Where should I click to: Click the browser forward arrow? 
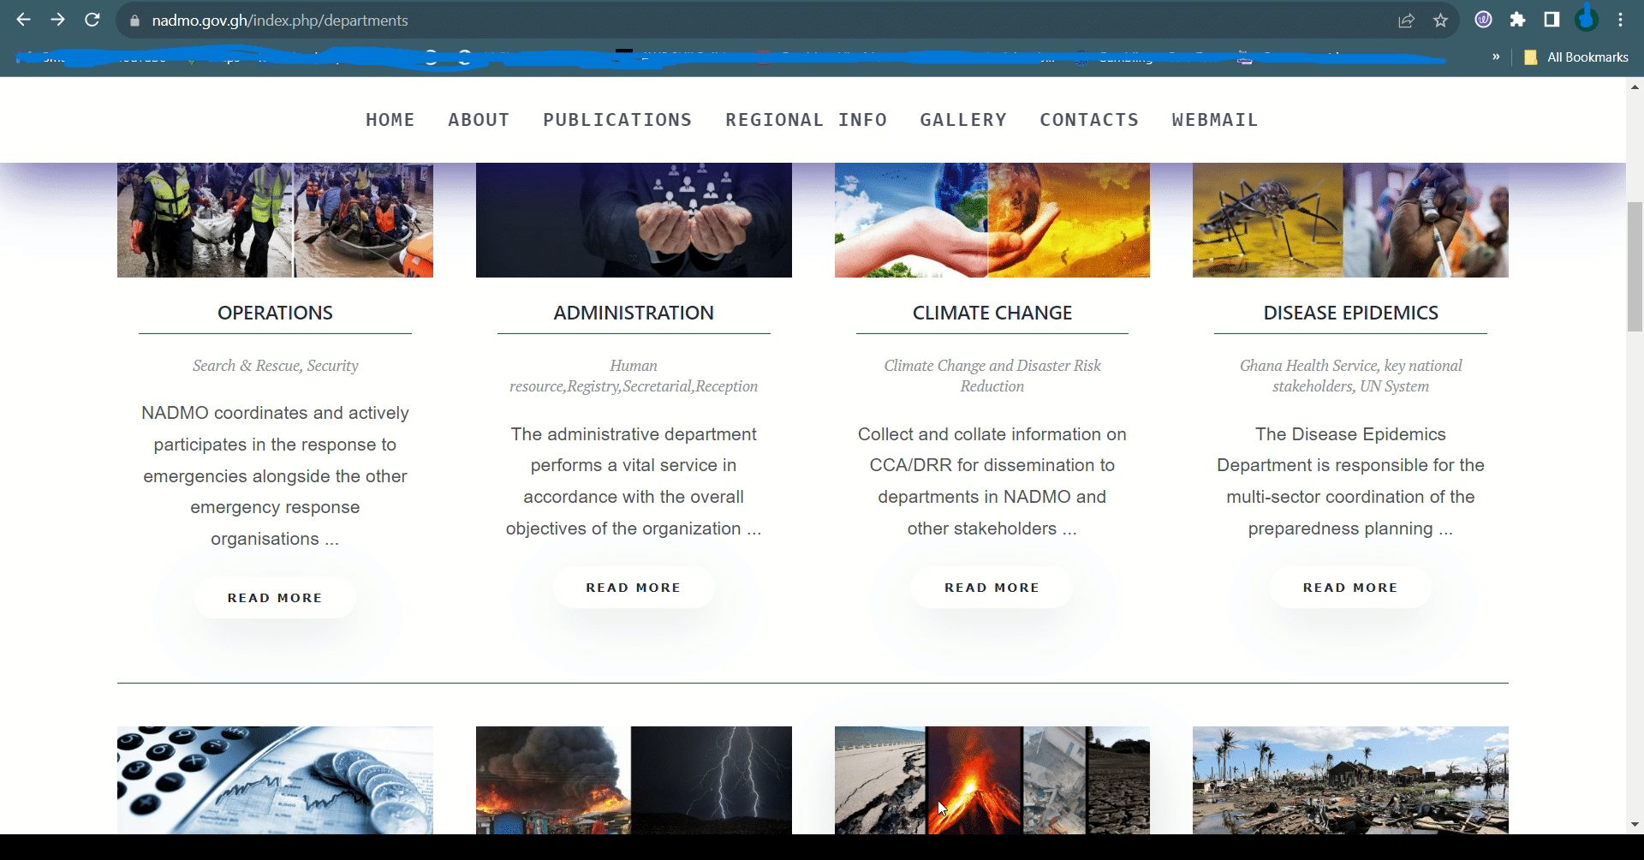point(57,20)
